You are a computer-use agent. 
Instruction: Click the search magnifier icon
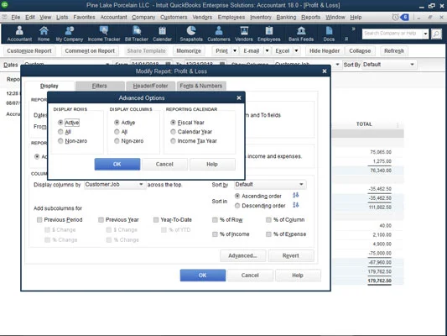(436, 34)
